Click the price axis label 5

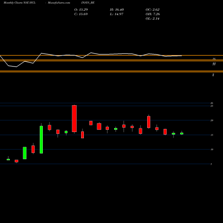click(x=211, y=164)
